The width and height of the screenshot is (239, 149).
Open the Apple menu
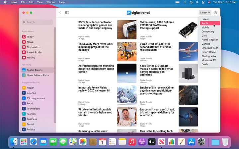click(5, 2)
